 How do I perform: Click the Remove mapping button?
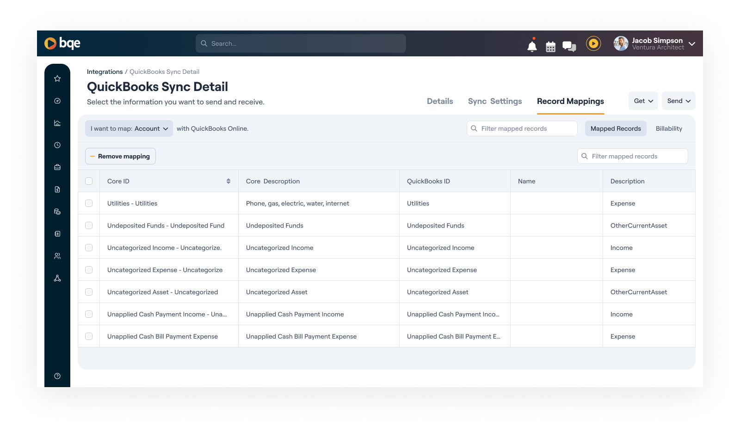click(x=120, y=156)
